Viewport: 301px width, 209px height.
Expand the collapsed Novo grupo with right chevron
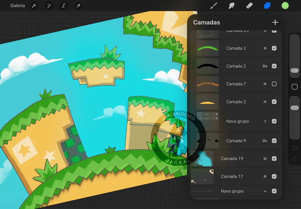(x=265, y=121)
